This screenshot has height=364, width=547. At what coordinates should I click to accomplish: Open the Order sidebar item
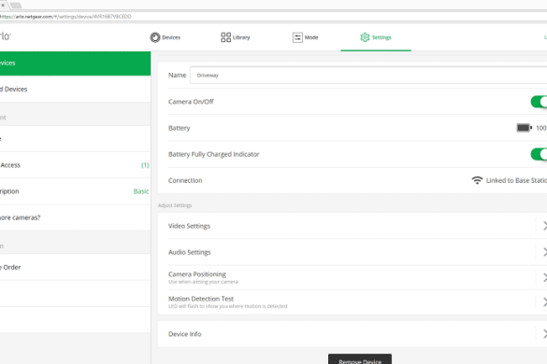(76, 267)
